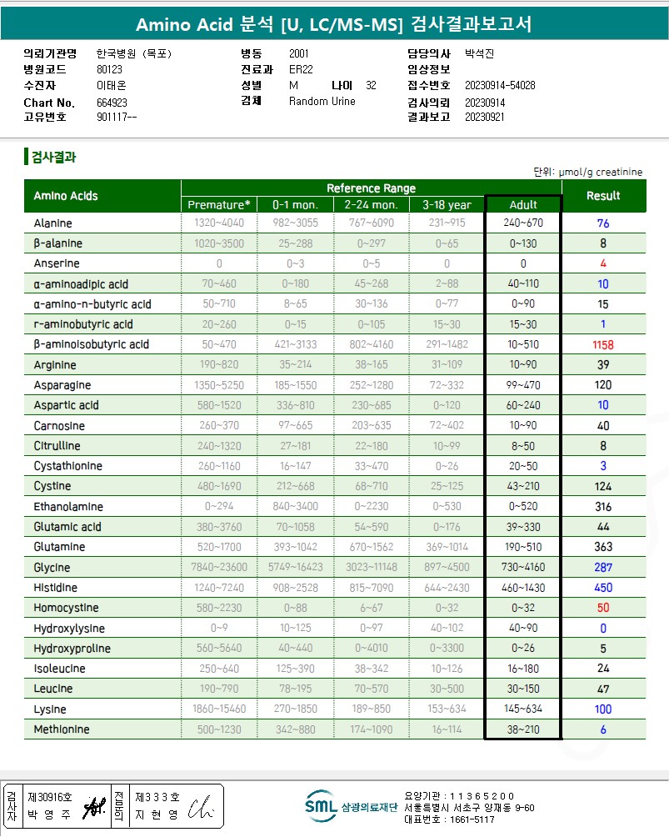Image resolution: width=669 pixels, height=837 pixels.
Task: Click the blue Glycine result 287
Action: pyautogui.click(x=603, y=568)
